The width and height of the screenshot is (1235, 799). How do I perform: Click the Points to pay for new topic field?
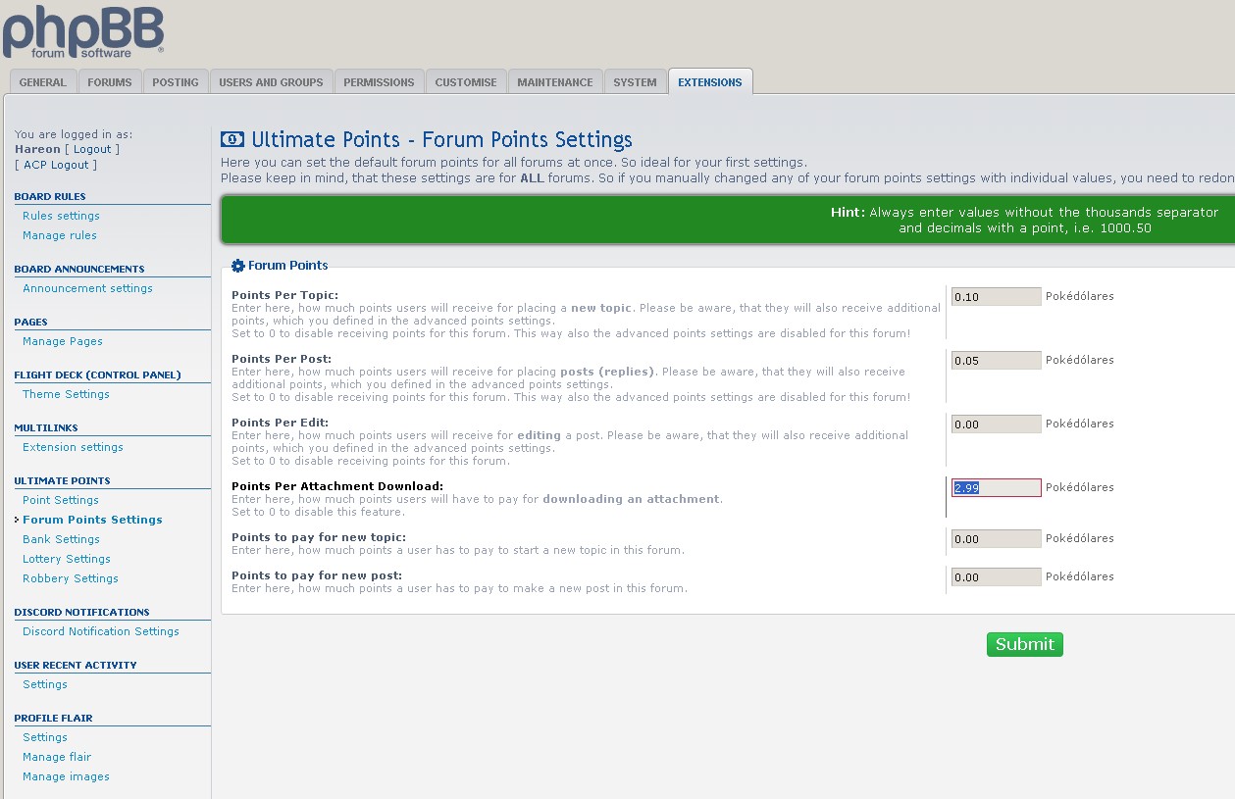pos(996,538)
